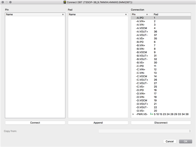Open the Copy from dropdown
The width and height of the screenshot is (196, 147).
point(145,131)
